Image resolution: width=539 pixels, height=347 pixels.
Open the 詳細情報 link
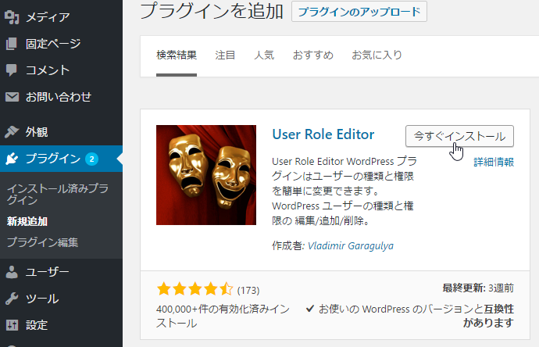494,162
